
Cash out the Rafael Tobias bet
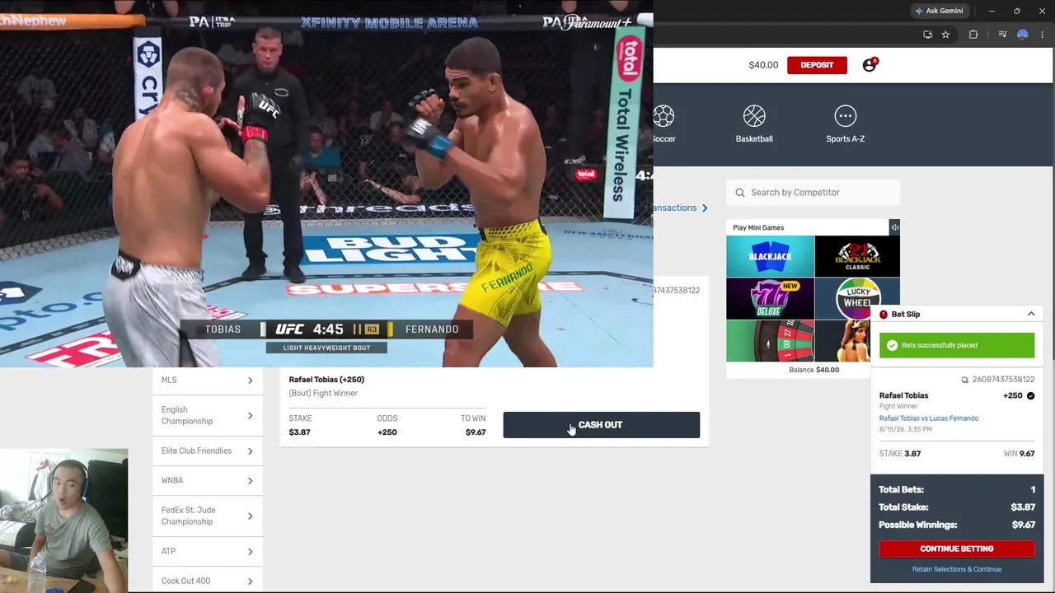[601, 425]
